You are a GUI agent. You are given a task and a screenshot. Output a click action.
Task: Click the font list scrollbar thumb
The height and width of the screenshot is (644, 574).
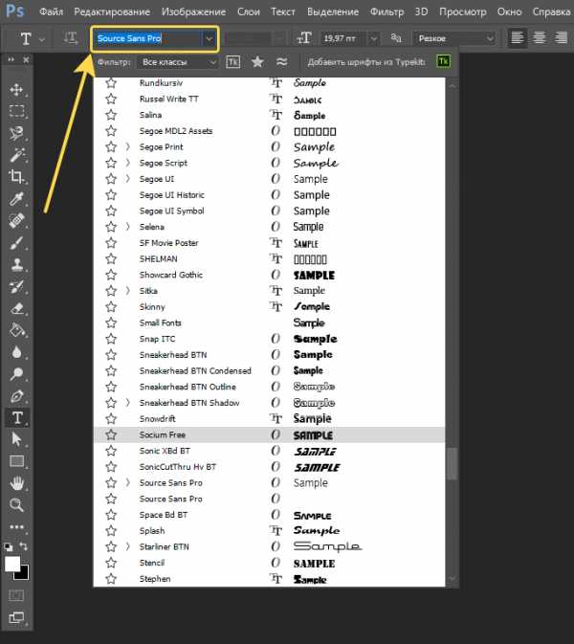coord(453,463)
